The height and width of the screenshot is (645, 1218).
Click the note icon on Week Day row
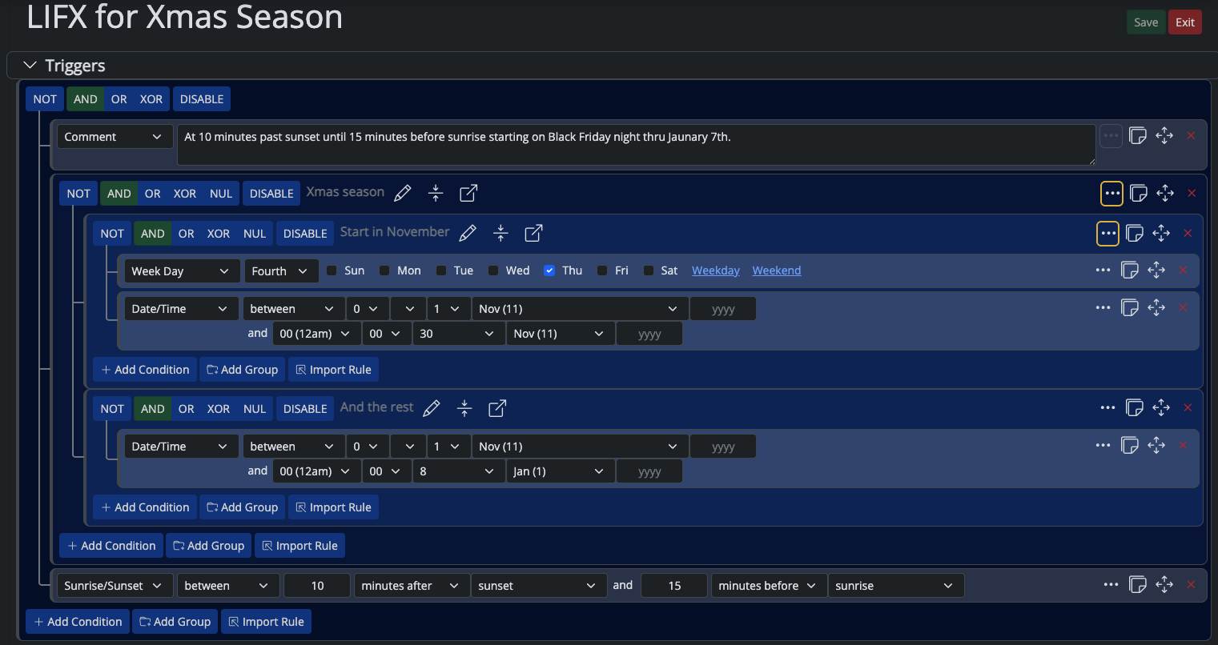(x=1130, y=270)
